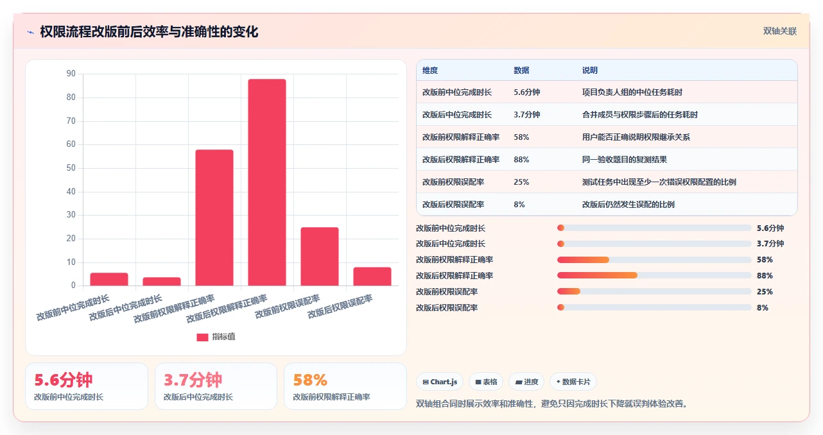Open the 3.7分钟 stat card

216,386
